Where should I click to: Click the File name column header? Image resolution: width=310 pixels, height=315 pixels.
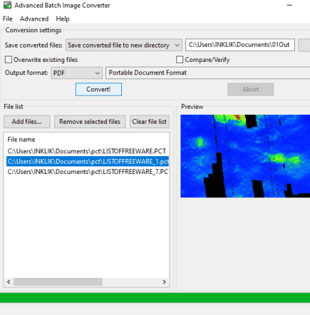pos(21,140)
